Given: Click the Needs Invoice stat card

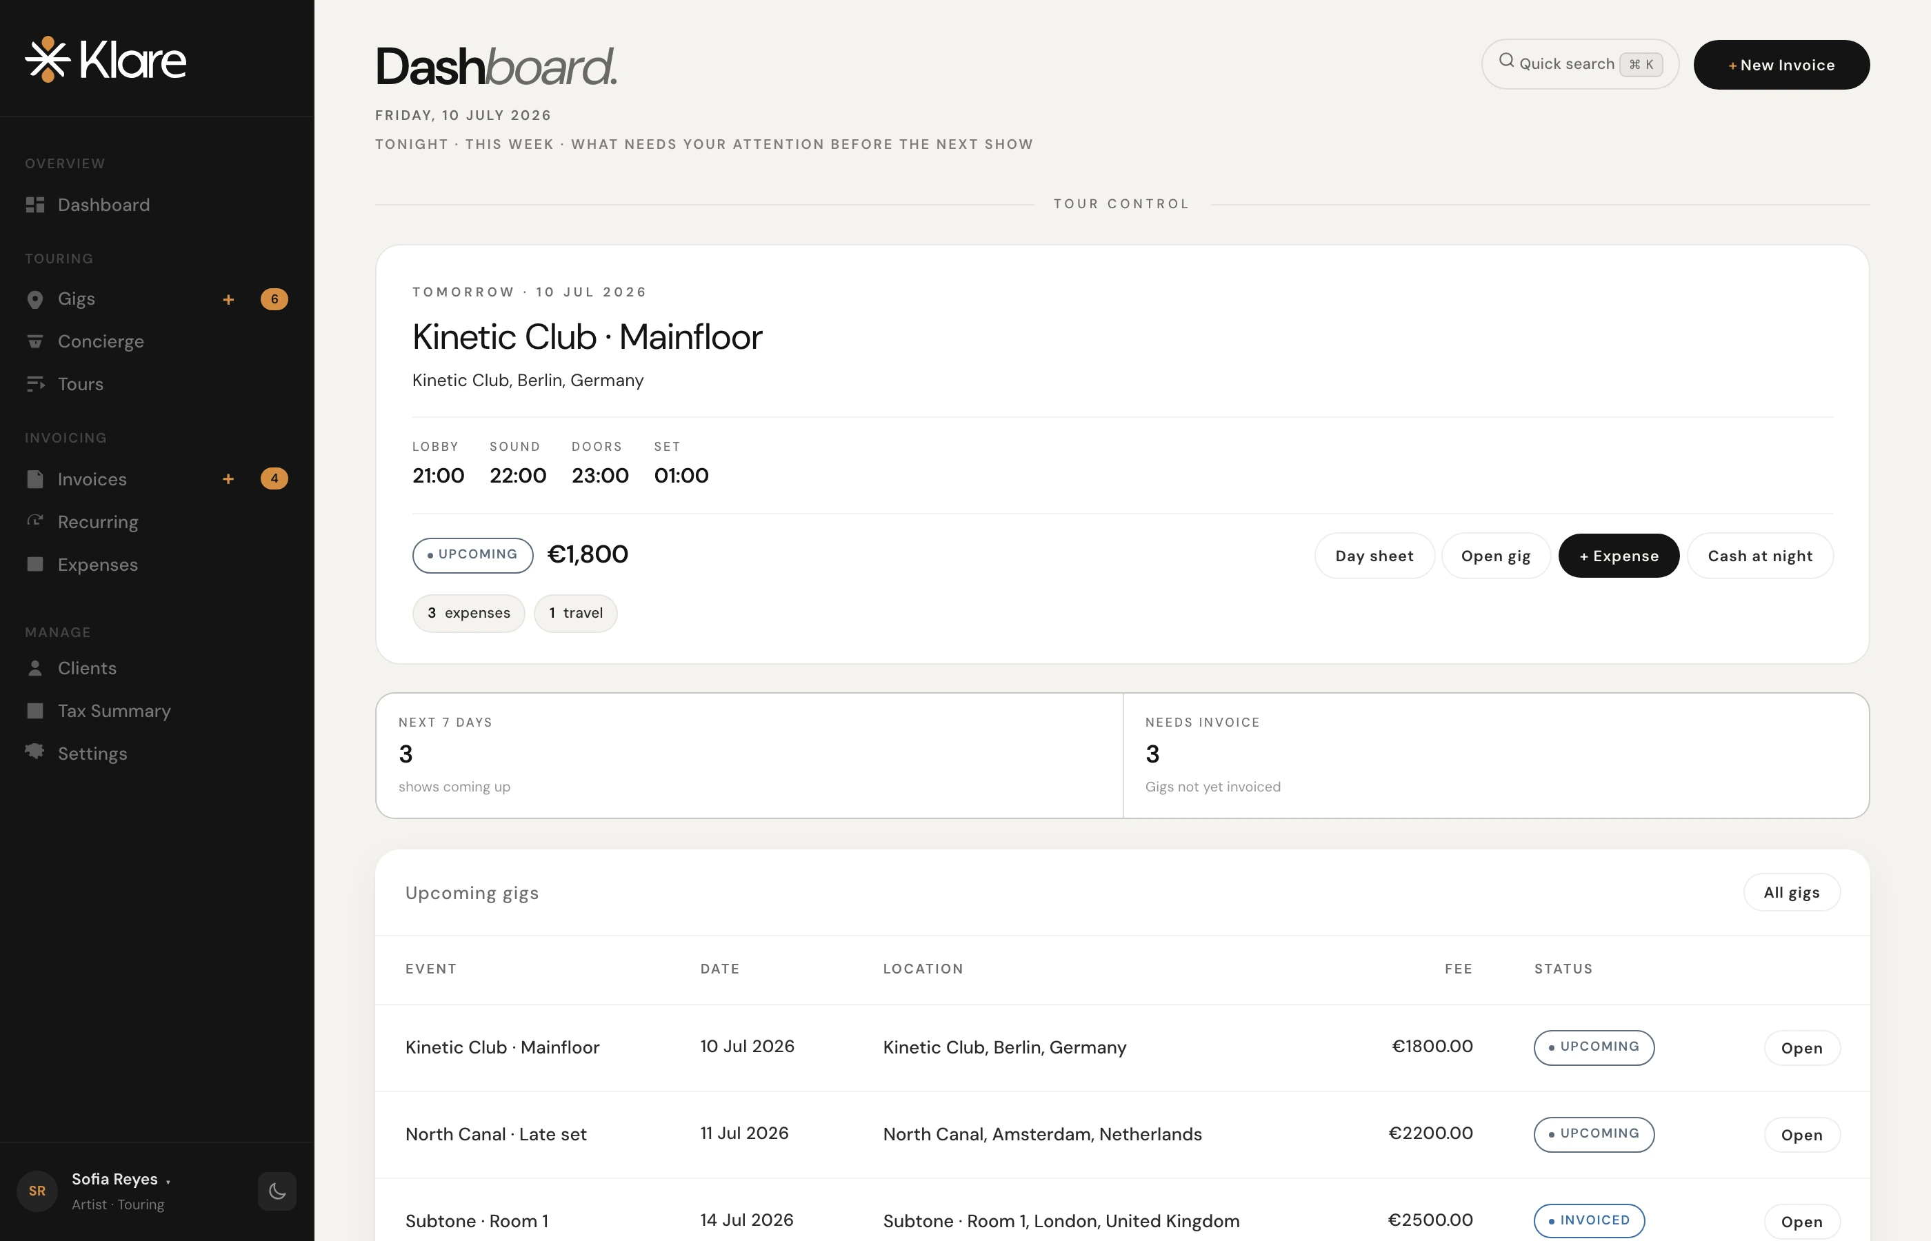Looking at the screenshot, I should coord(1496,755).
